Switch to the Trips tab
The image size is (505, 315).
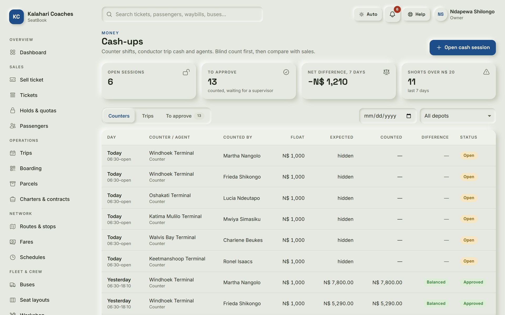[x=148, y=116]
